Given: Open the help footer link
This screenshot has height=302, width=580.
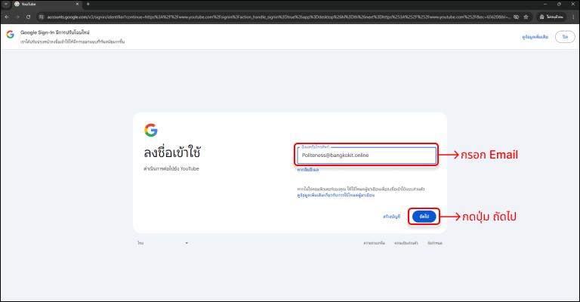Looking at the screenshot, I should pyautogui.click(x=374, y=243).
